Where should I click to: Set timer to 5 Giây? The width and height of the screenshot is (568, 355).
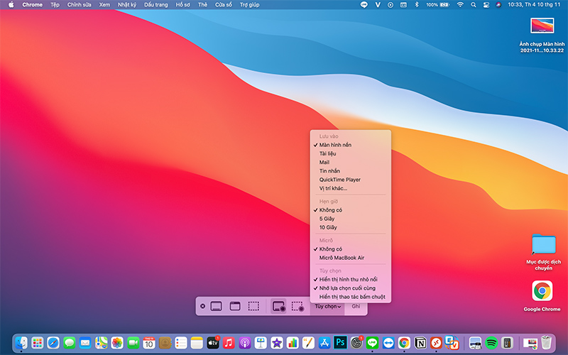pos(328,219)
